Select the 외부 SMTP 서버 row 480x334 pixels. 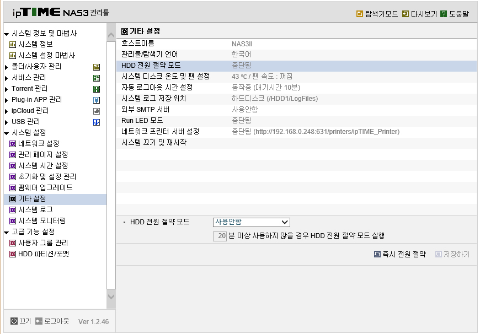pos(296,110)
